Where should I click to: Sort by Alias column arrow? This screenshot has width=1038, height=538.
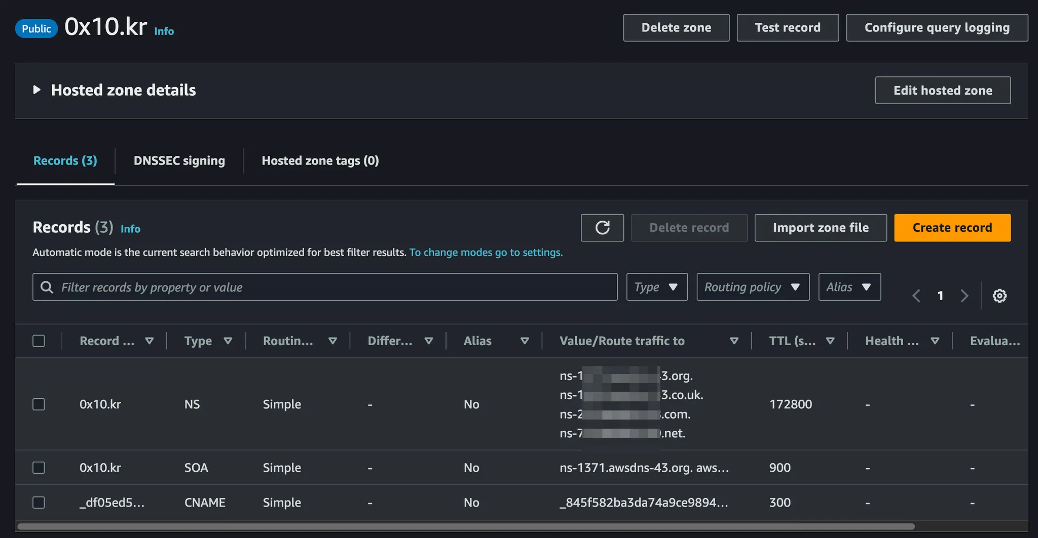coord(525,341)
